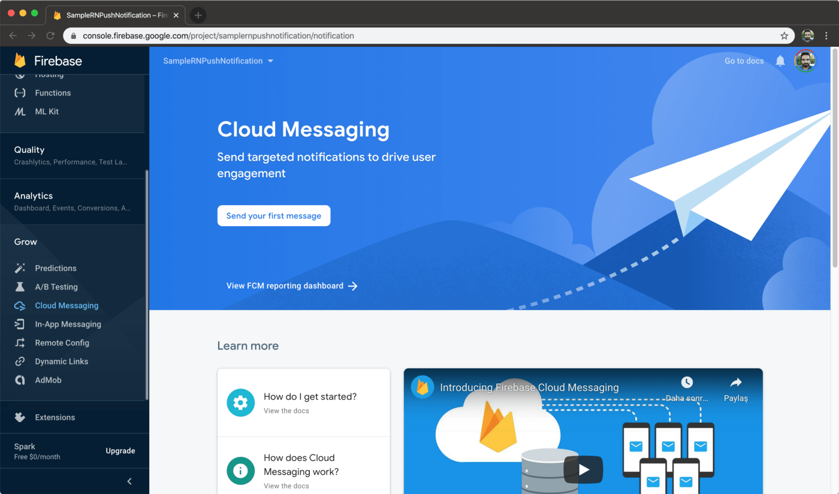
Task: Click the gear icon beside How do I get started
Action: tap(240, 403)
